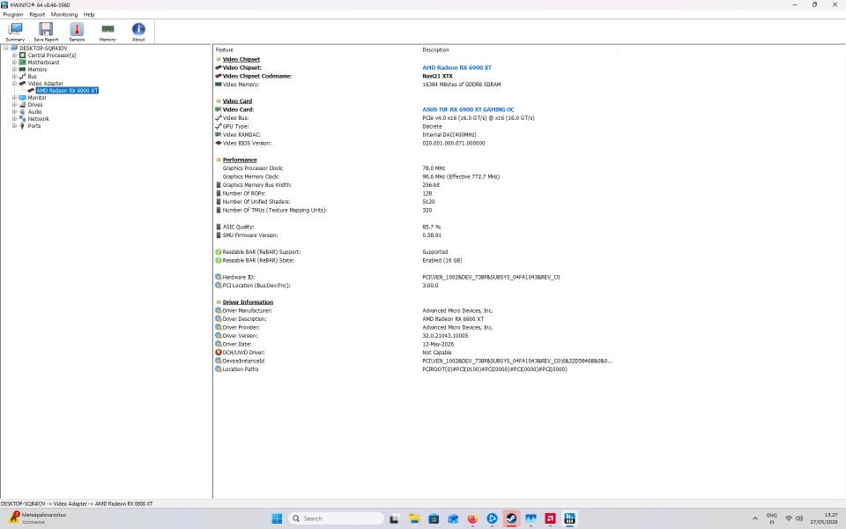
Task: Collapse the Video Adapter node
Action: click(x=15, y=83)
